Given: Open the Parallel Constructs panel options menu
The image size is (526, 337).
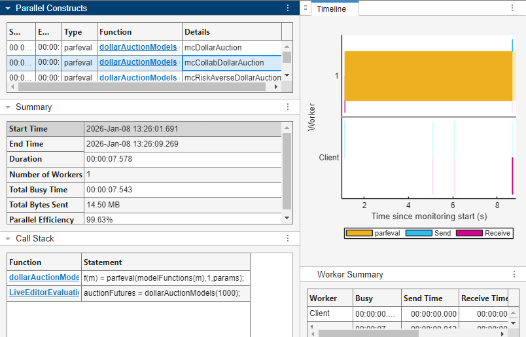Looking at the screenshot, I should click(x=288, y=8).
